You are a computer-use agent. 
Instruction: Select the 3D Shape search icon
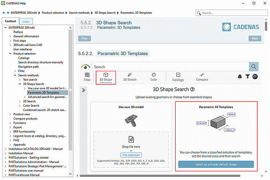click(106, 77)
